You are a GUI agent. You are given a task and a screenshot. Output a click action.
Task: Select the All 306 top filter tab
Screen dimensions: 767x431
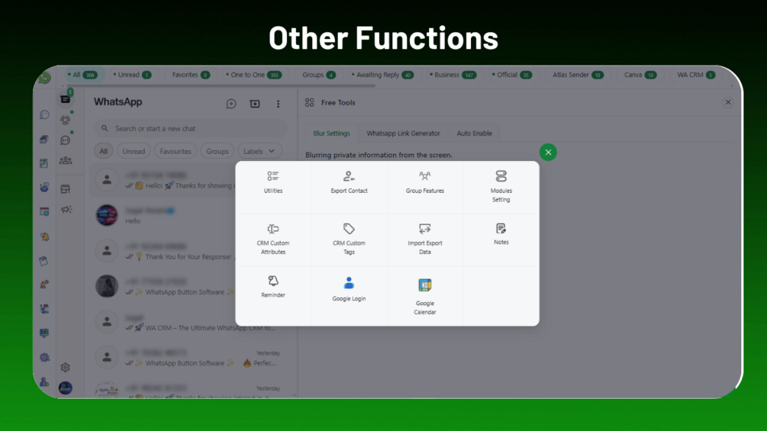coord(82,75)
